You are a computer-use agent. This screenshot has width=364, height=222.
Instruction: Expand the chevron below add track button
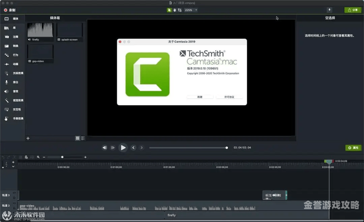click(x=13, y=166)
